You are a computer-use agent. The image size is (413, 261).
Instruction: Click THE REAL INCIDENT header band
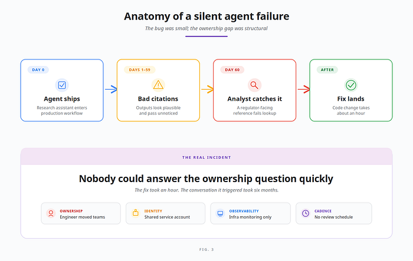point(206,157)
